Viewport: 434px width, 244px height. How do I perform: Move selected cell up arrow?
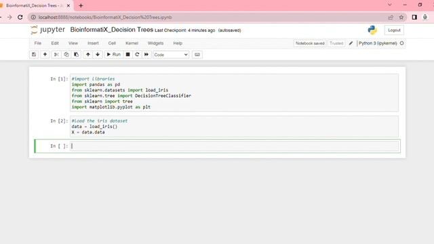coord(87,54)
